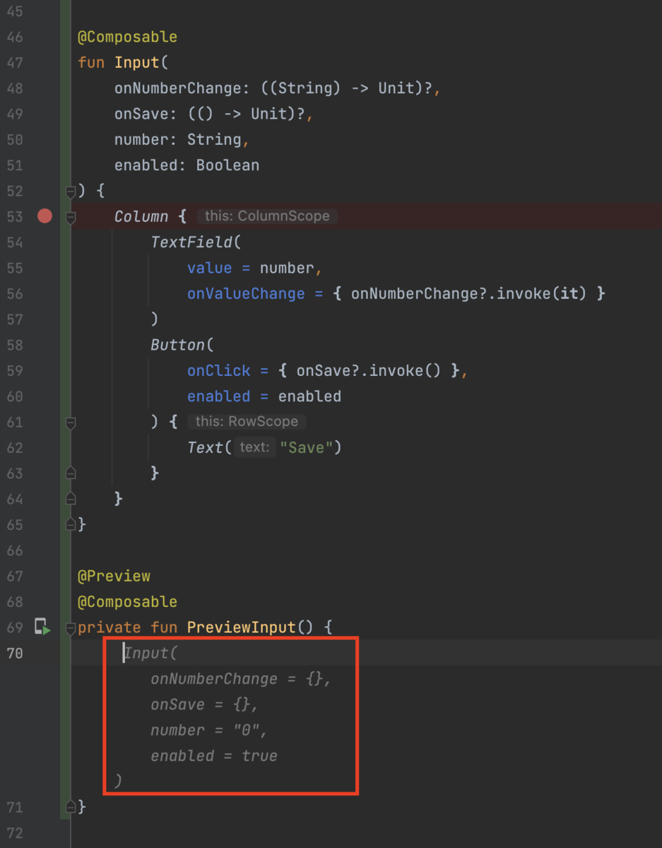Click the 'private' keyword on line 69

(110, 628)
